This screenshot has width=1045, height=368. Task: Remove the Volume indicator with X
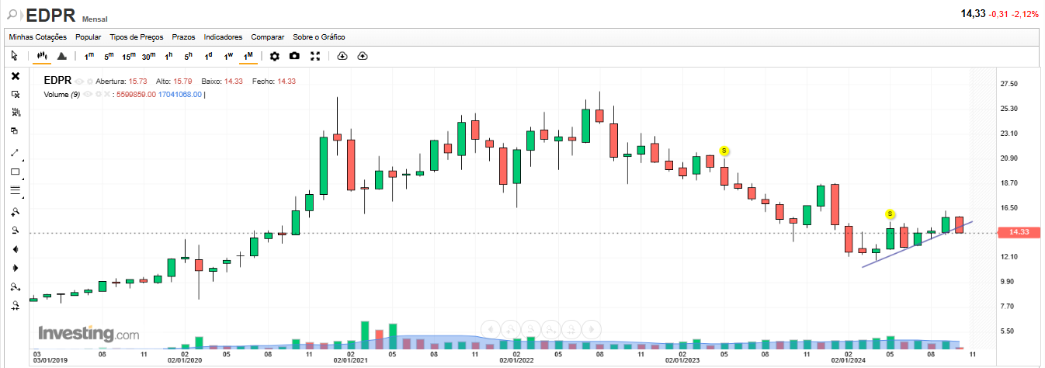pyautogui.click(x=107, y=95)
